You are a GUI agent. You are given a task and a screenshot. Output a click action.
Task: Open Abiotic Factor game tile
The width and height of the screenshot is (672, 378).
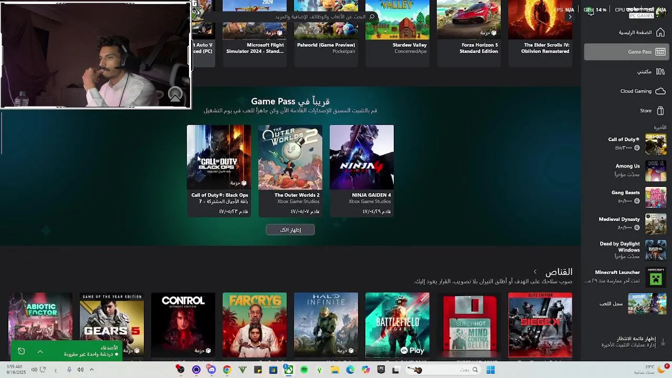(x=40, y=325)
